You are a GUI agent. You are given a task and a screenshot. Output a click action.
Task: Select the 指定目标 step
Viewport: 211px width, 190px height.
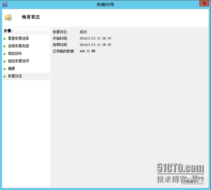point(15,54)
